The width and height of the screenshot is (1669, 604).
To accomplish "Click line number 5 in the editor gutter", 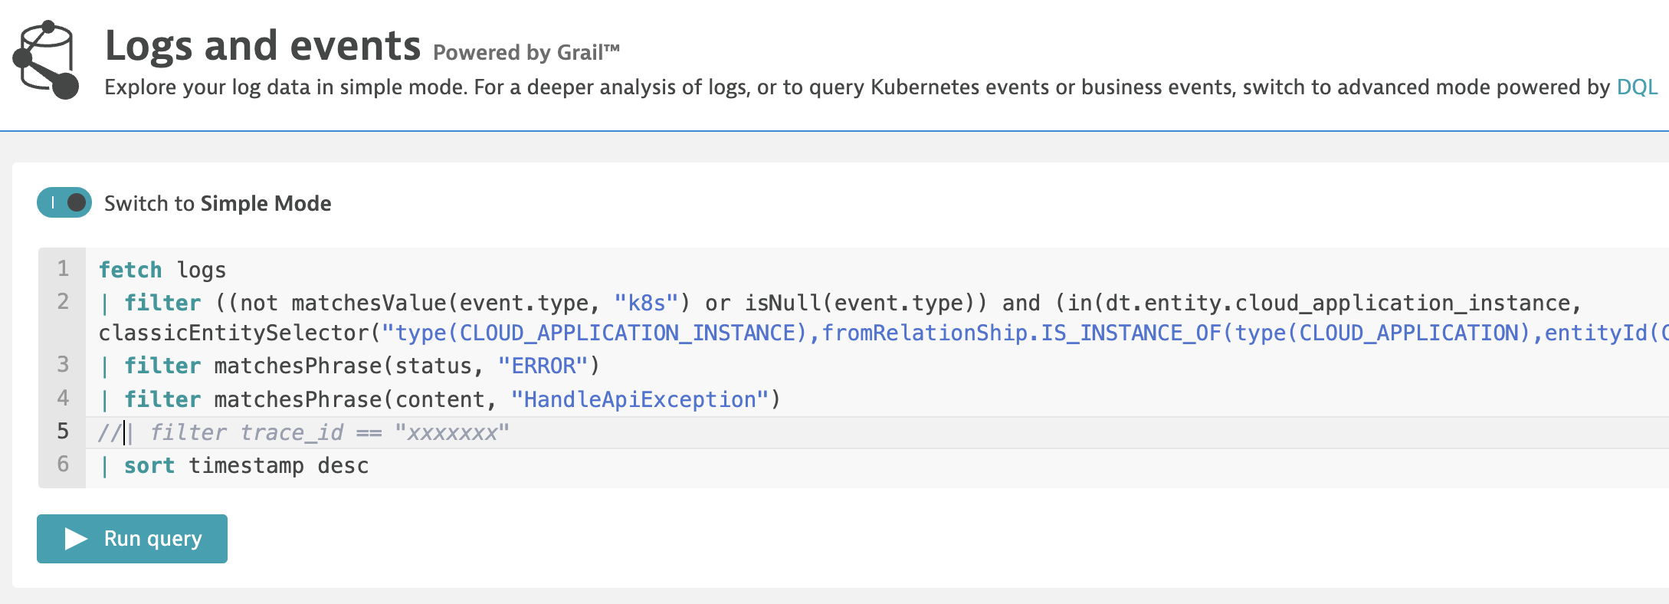I will (63, 432).
